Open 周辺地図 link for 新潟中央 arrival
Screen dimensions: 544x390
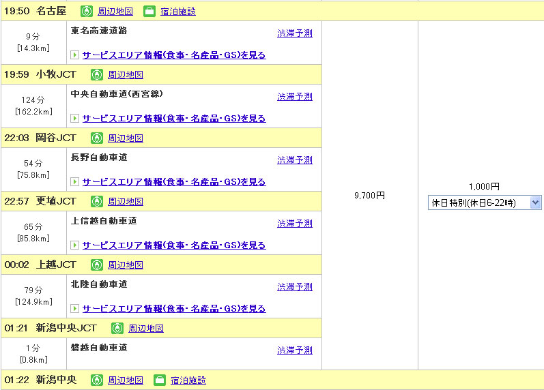coord(126,380)
